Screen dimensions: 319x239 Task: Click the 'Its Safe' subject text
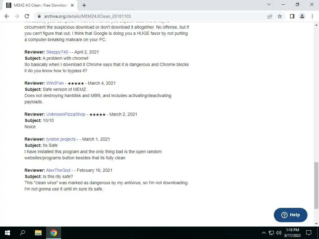(50, 146)
